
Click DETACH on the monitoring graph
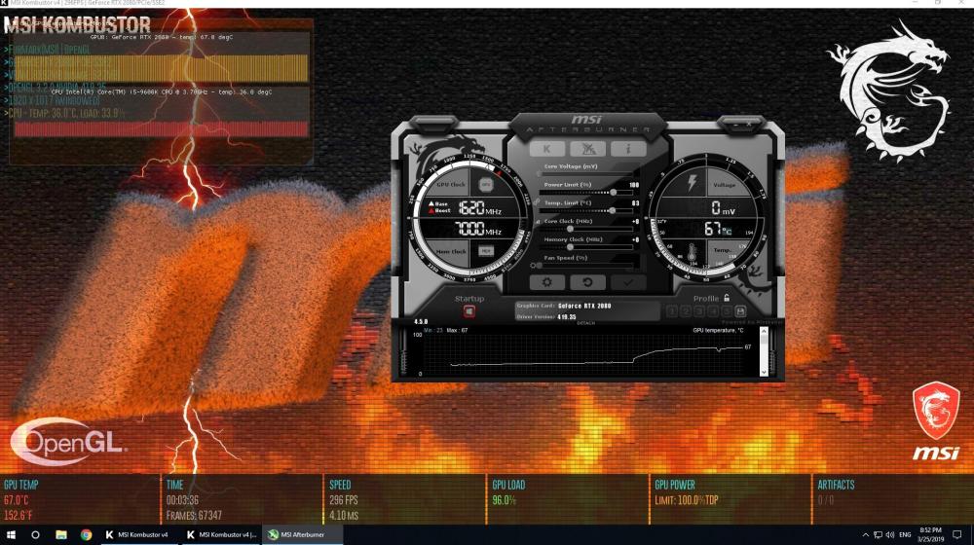[585, 323]
